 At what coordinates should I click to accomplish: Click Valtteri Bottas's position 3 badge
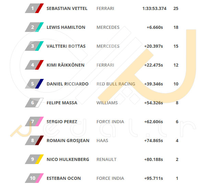pos(34,46)
